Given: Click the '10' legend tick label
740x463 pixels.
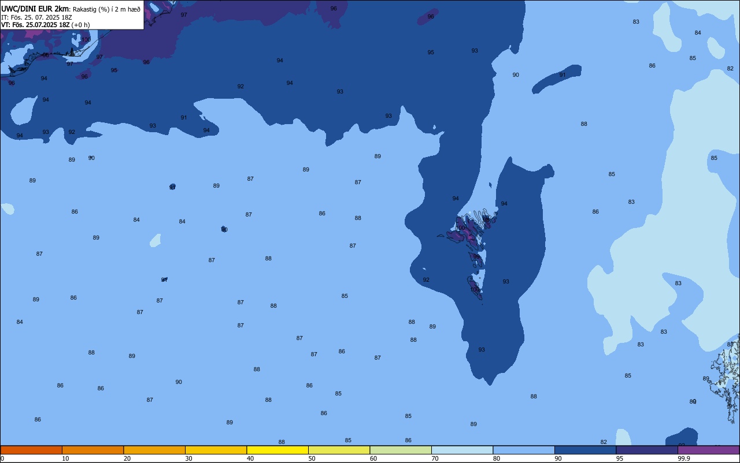Looking at the screenshot, I should [65, 458].
